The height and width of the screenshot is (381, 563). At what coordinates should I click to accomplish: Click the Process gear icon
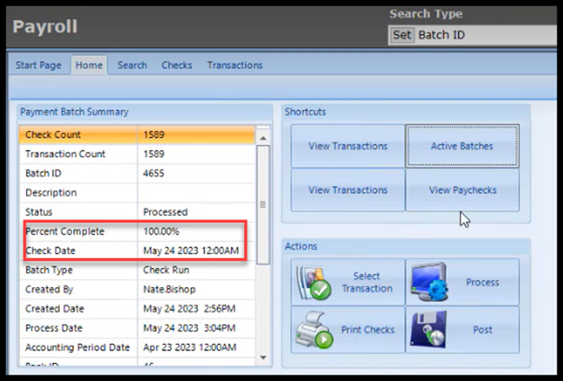coord(426,283)
